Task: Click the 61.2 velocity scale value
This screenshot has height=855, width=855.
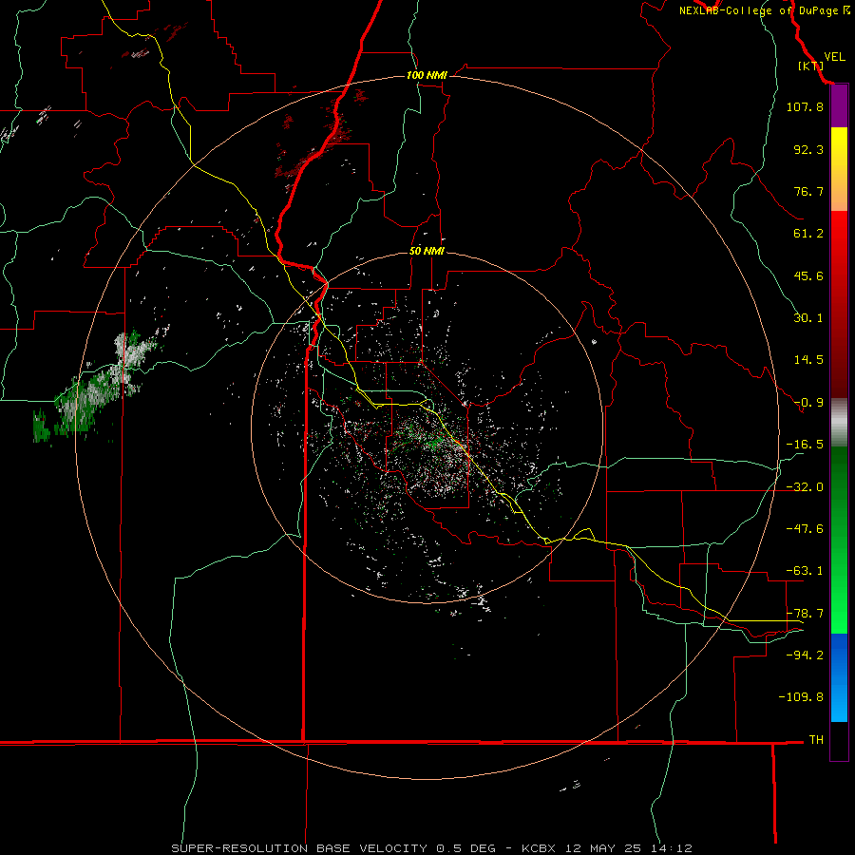Action: [808, 234]
